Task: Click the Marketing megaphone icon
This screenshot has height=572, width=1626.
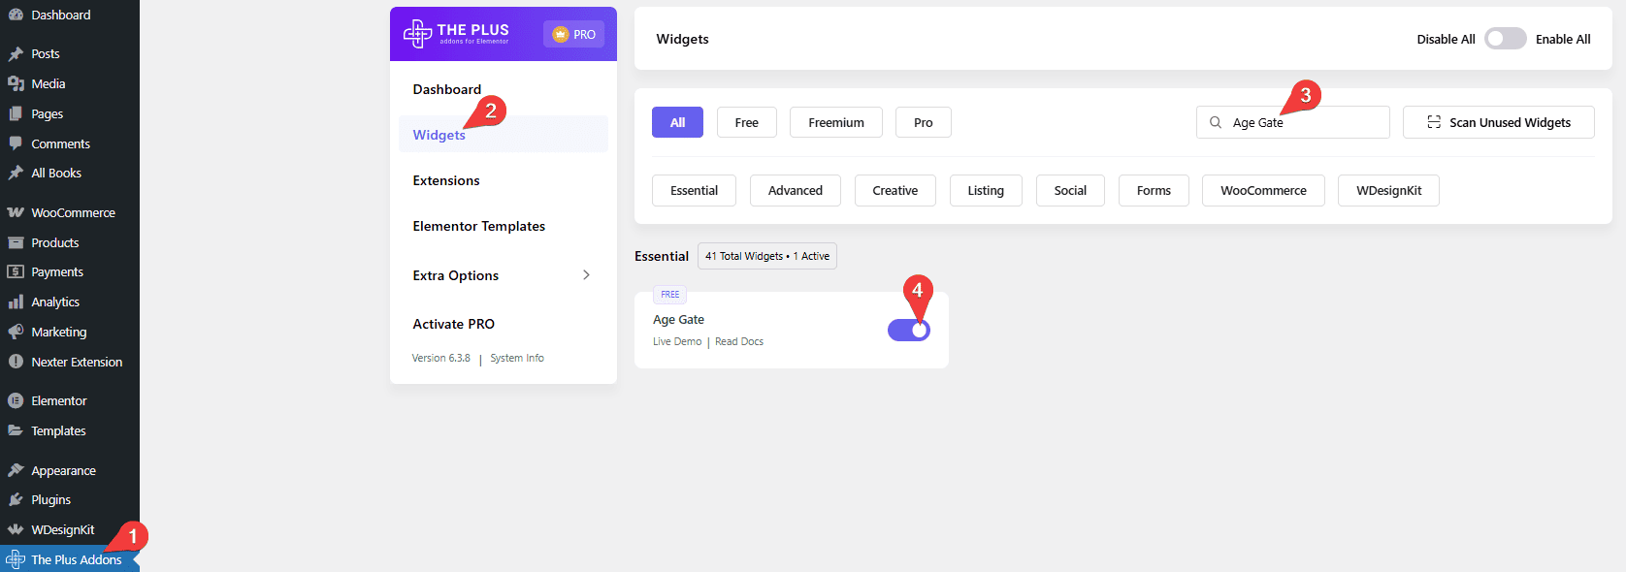Action: pos(16,332)
